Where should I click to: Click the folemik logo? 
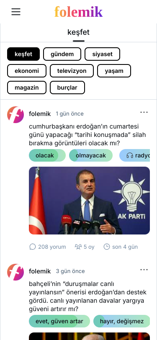[x=78, y=12]
